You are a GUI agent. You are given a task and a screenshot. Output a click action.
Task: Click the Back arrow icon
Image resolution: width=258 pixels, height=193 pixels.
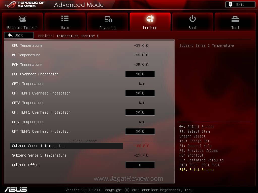[x=10, y=35]
